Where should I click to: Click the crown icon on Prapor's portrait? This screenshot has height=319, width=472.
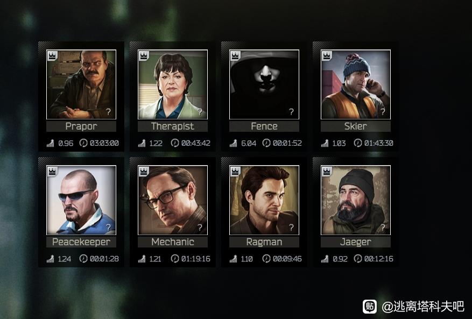point(52,56)
